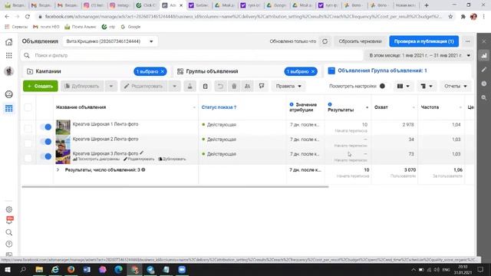Click the people share icon in toolbar
The width and height of the screenshot is (491, 276).
point(247,86)
